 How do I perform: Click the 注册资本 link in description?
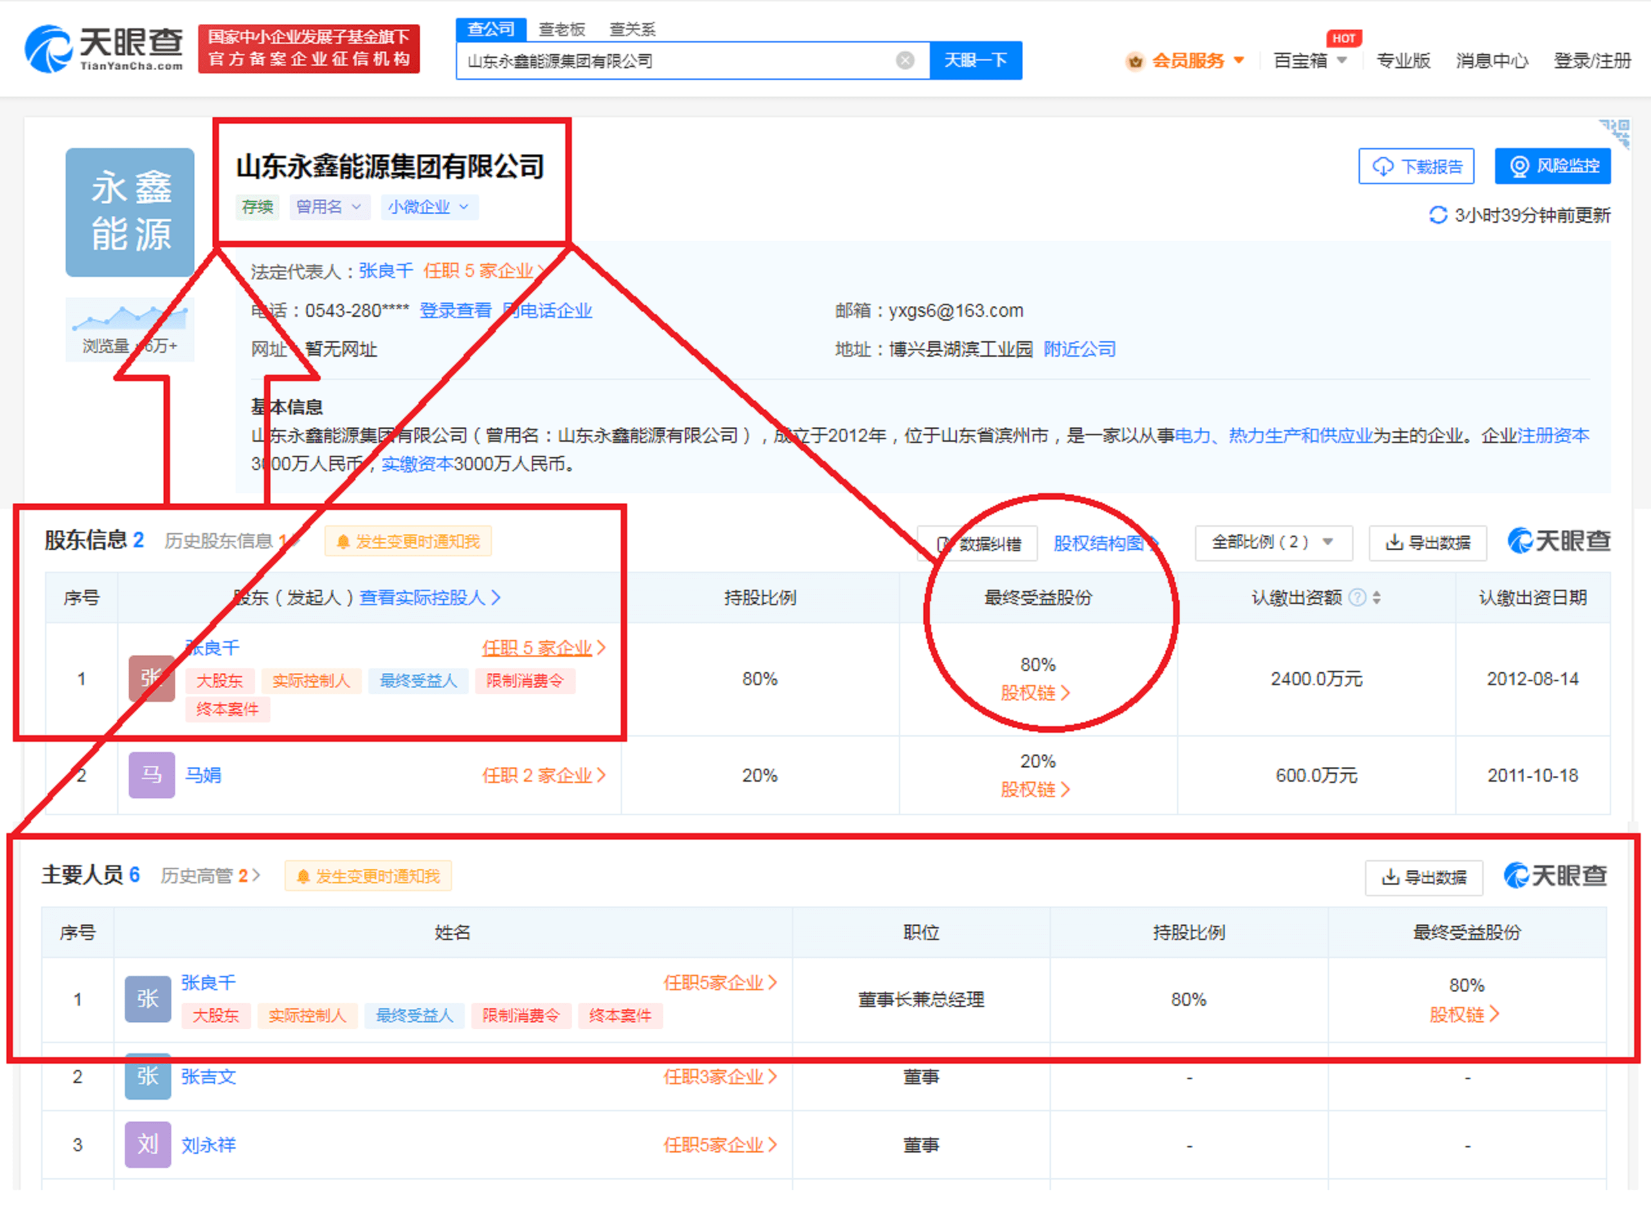tap(1553, 435)
